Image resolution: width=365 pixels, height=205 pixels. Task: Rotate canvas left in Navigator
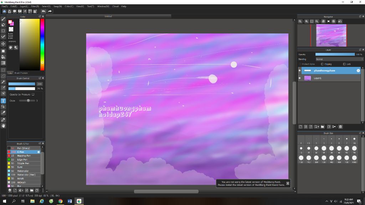[x=323, y=21]
